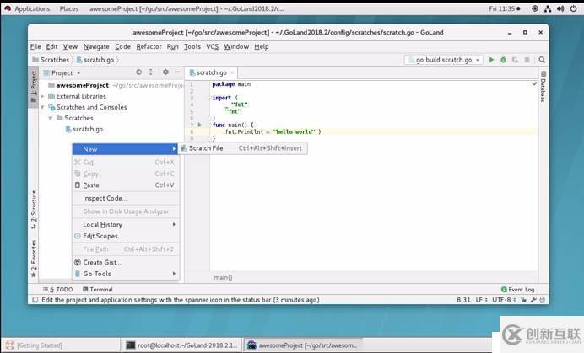Click Inspect Code in context menu

coord(126,198)
